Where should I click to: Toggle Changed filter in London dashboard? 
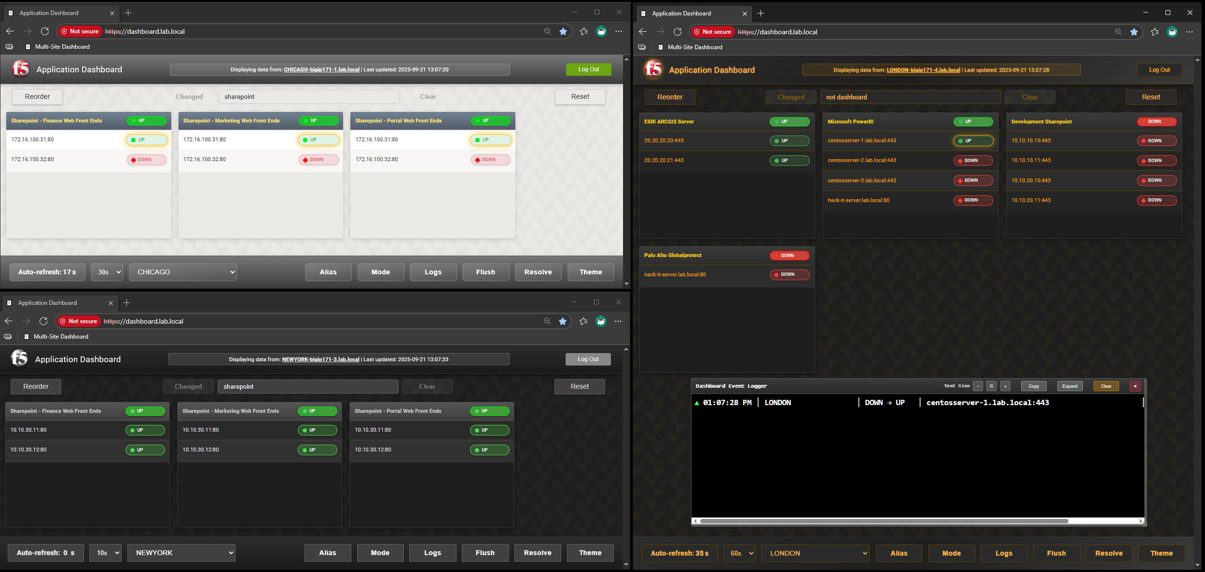[791, 97]
